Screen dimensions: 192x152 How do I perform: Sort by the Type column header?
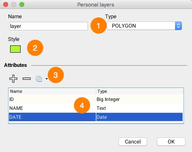[x=139, y=91]
